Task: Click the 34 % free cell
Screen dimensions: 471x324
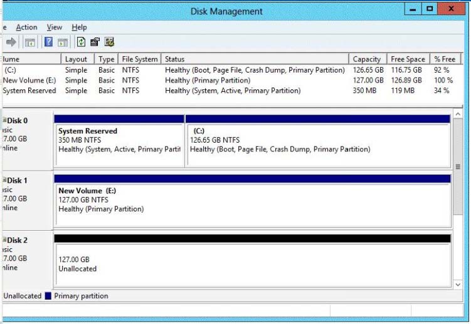Action: coord(442,91)
